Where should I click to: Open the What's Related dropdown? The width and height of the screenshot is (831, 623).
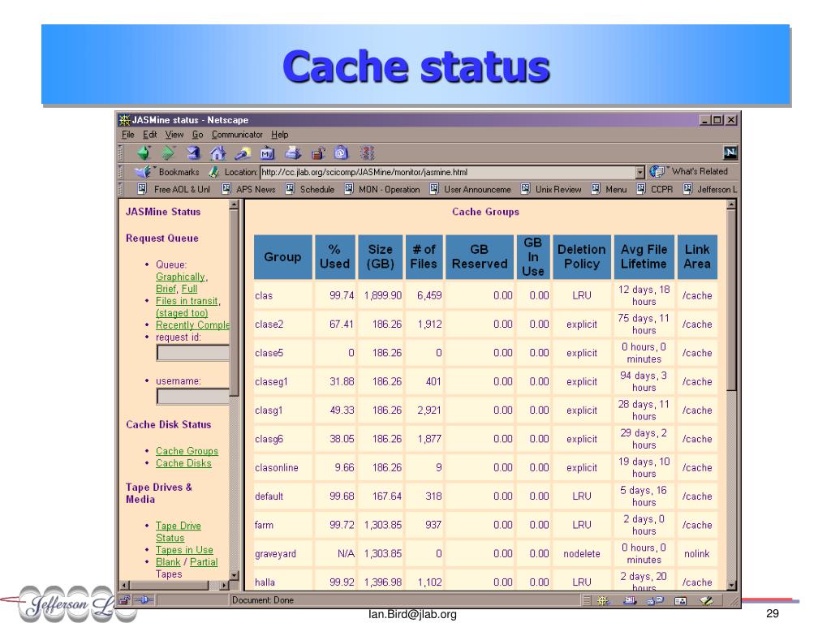tap(700, 172)
